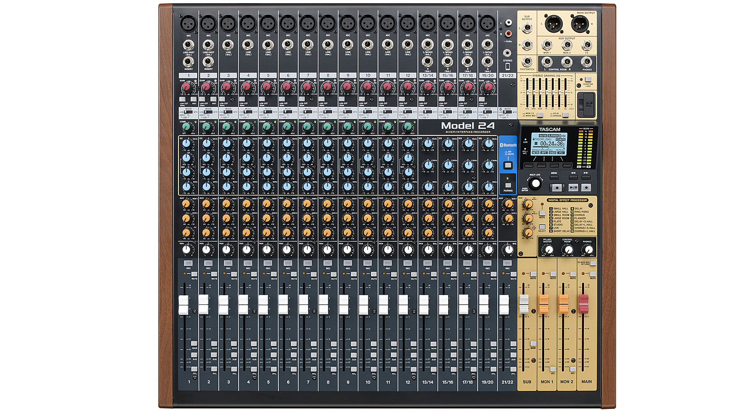This screenshot has width=734, height=413.
Task: Click the MIC XLR input of channel 1
Action: tap(188, 23)
